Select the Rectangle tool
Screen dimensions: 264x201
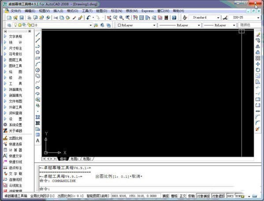38,58
